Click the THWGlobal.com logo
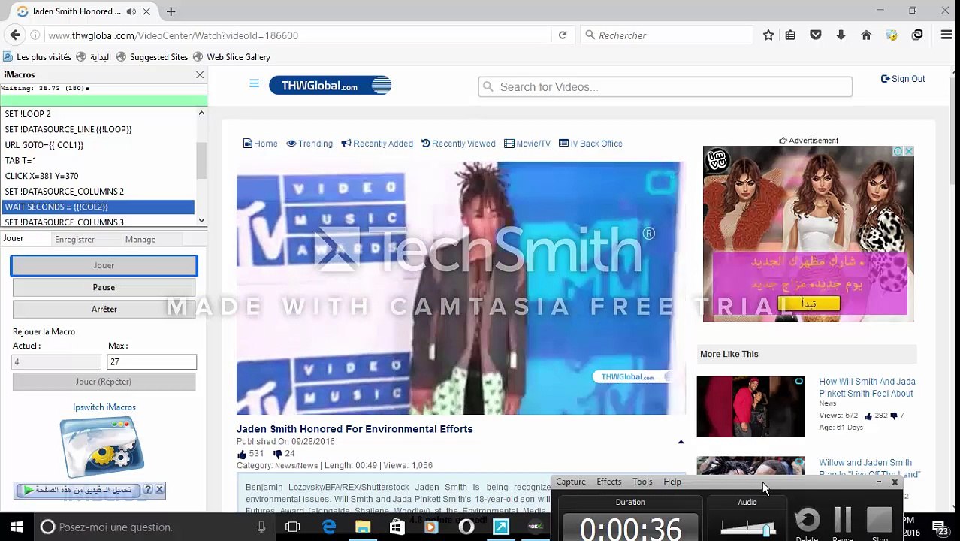 [330, 86]
